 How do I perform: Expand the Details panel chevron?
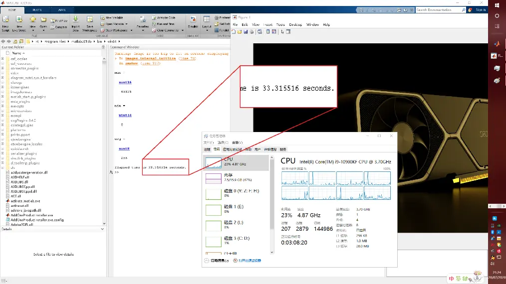102,229
